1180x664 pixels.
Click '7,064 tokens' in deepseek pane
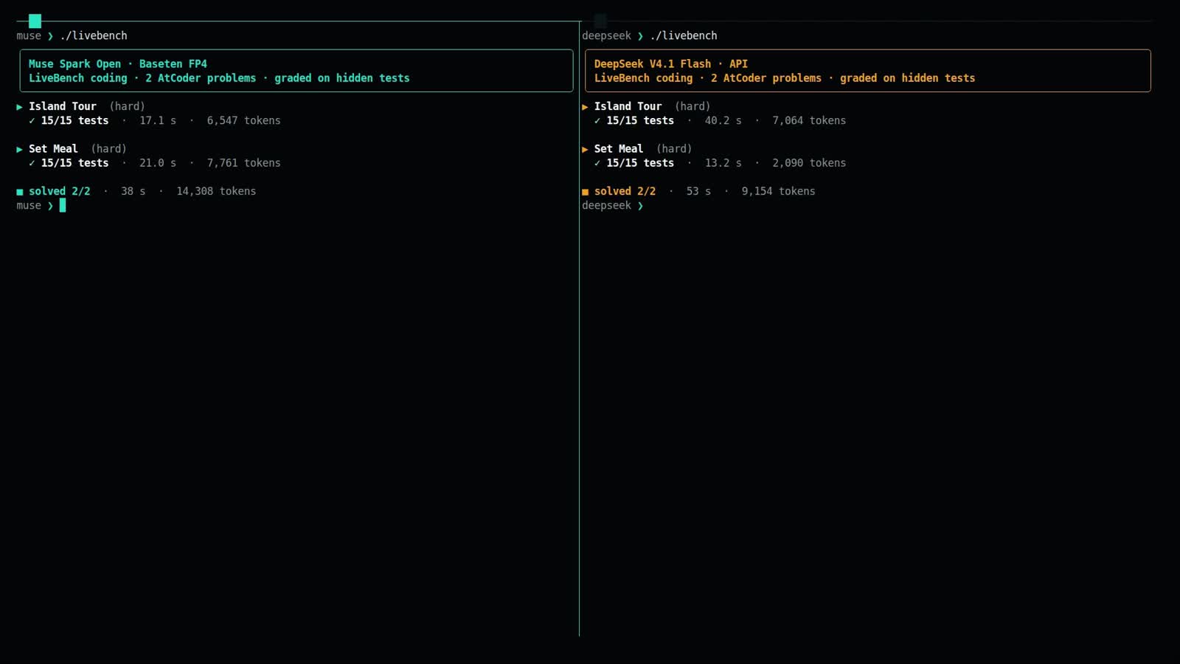(809, 120)
